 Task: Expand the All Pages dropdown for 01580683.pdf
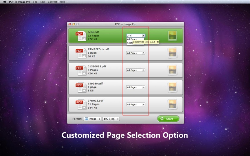click(136, 70)
